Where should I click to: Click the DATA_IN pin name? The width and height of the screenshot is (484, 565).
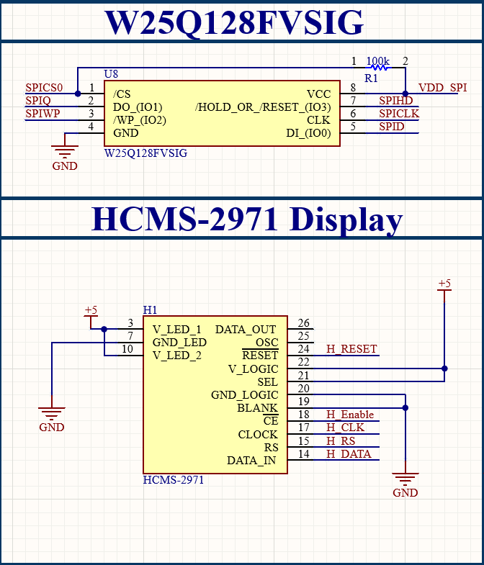tap(251, 461)
